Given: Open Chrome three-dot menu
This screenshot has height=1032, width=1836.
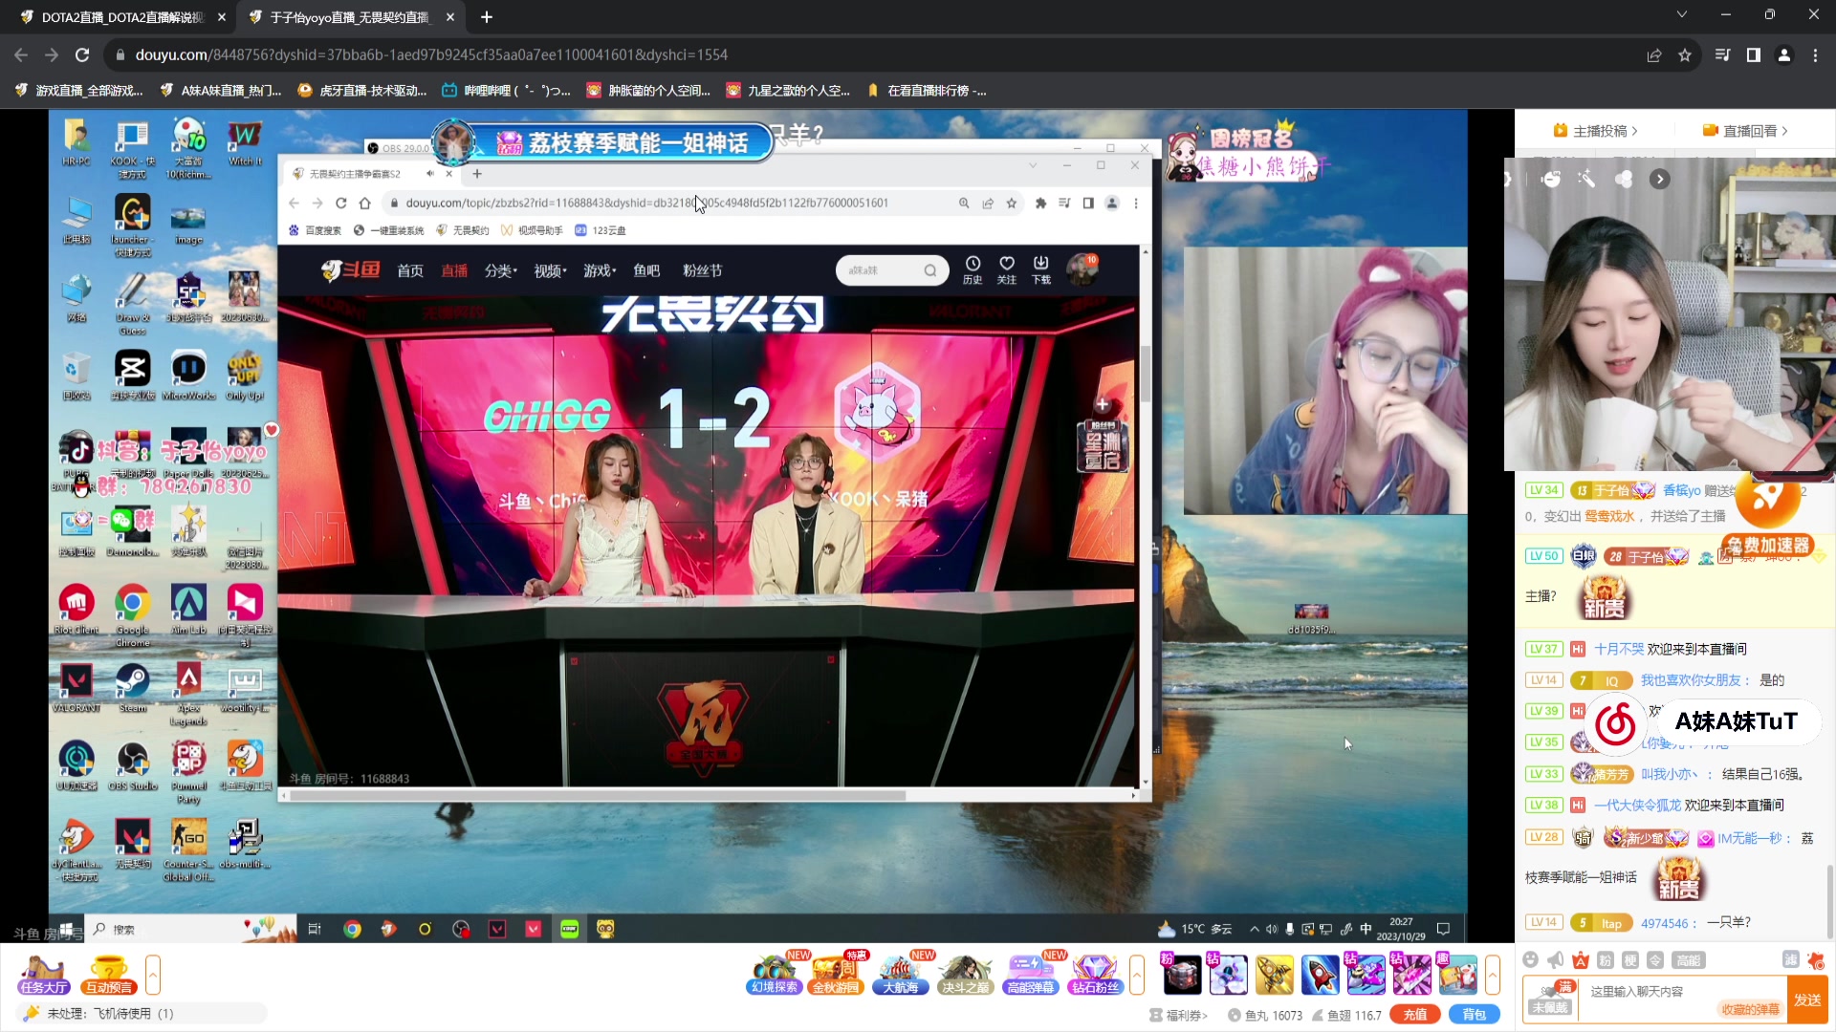Looking at the screenshot, I should click(1815, 54).
